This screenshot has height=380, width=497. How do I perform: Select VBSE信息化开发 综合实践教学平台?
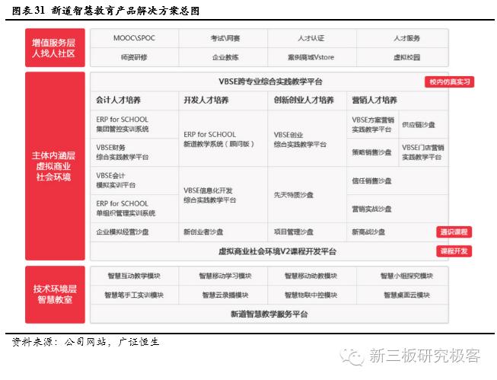223,195
